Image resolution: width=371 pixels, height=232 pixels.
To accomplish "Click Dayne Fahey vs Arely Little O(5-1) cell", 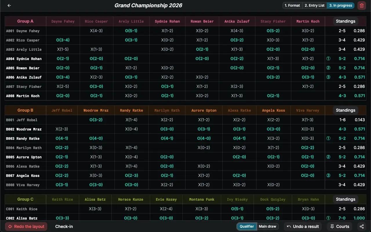I will (131, 31).
